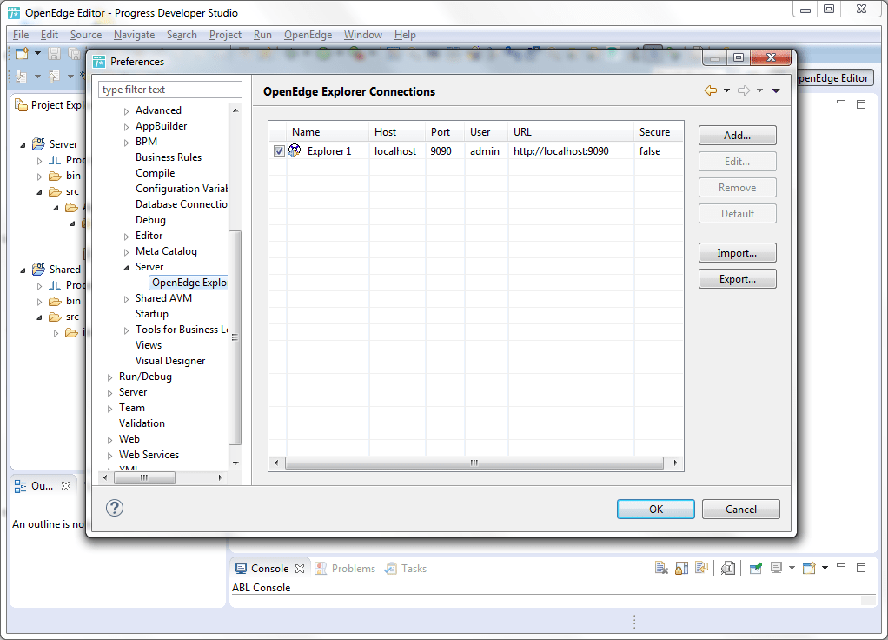Switch to the Tasks tab
The width and height of the screenshot is (888, 640).
406,569
